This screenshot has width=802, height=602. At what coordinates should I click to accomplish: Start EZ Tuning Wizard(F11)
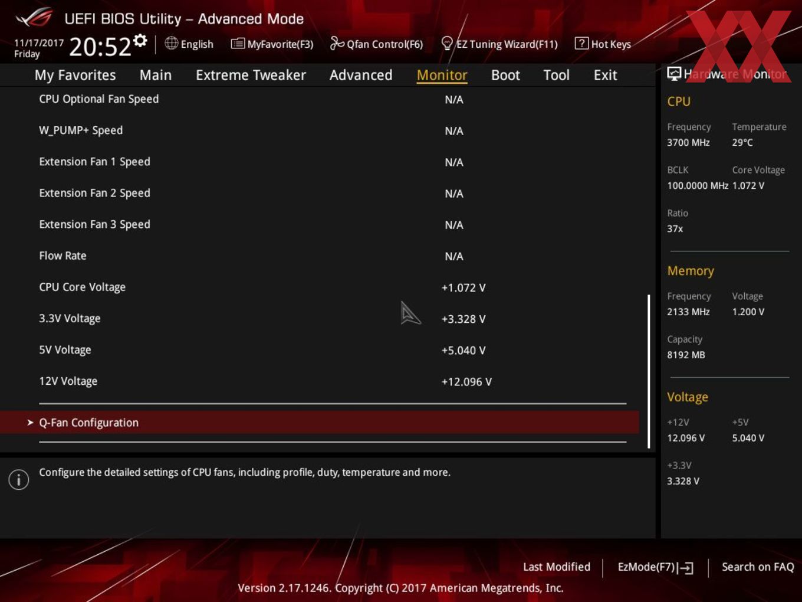tap(507, 44)
